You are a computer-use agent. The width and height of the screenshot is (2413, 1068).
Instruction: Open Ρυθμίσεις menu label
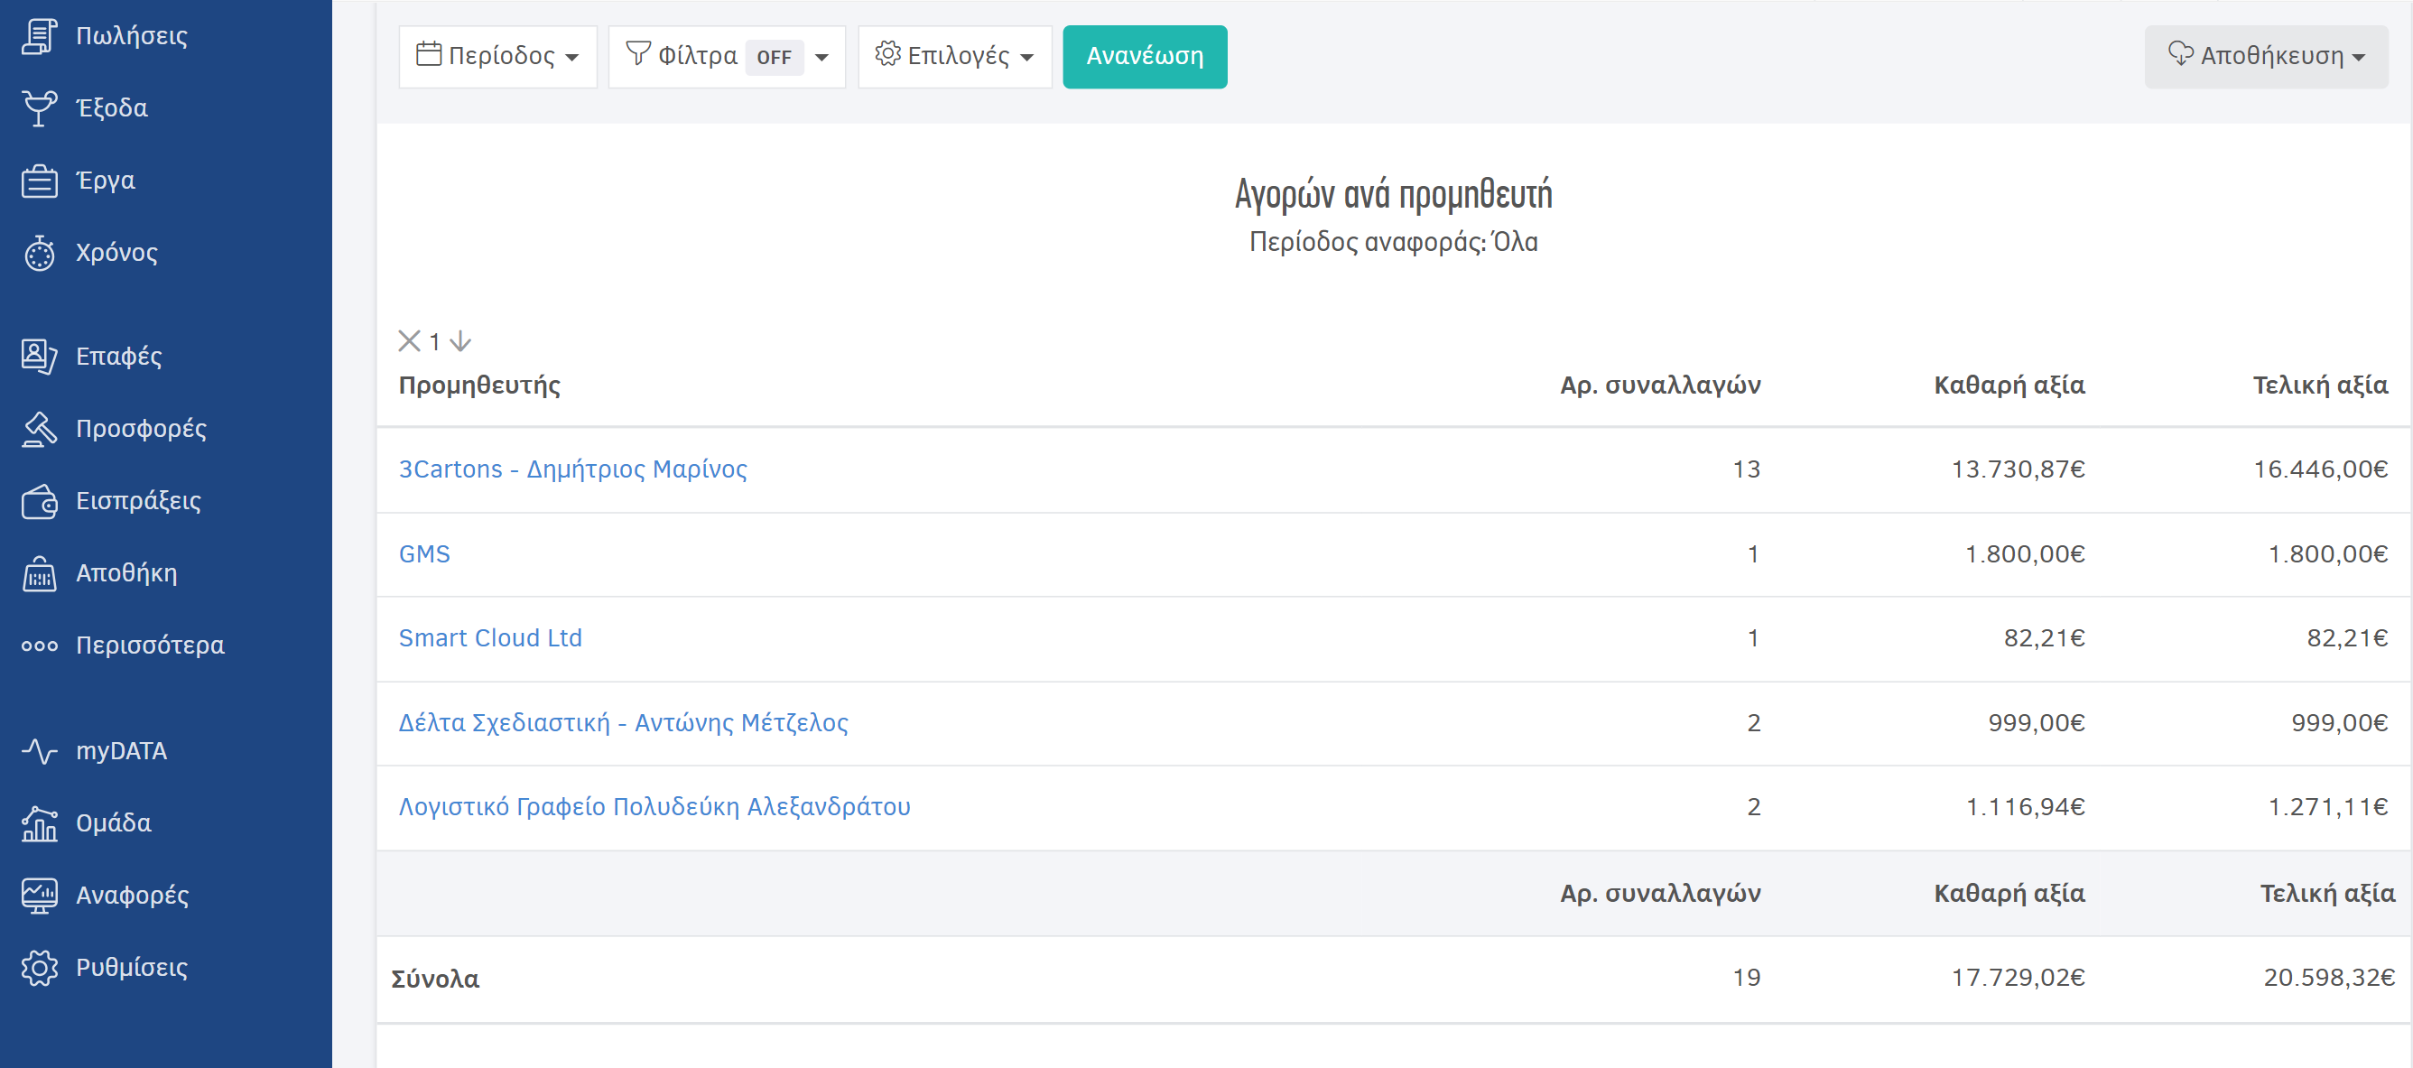point(131,967)
